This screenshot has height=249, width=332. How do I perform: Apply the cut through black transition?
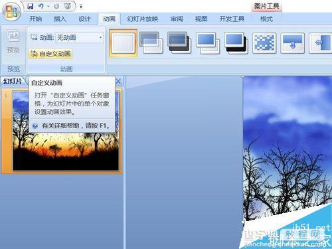tap(236, 42)
